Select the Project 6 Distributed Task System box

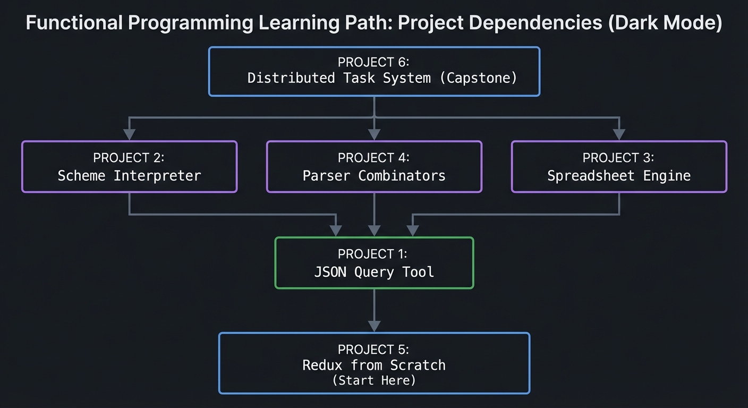pos(374,71)
